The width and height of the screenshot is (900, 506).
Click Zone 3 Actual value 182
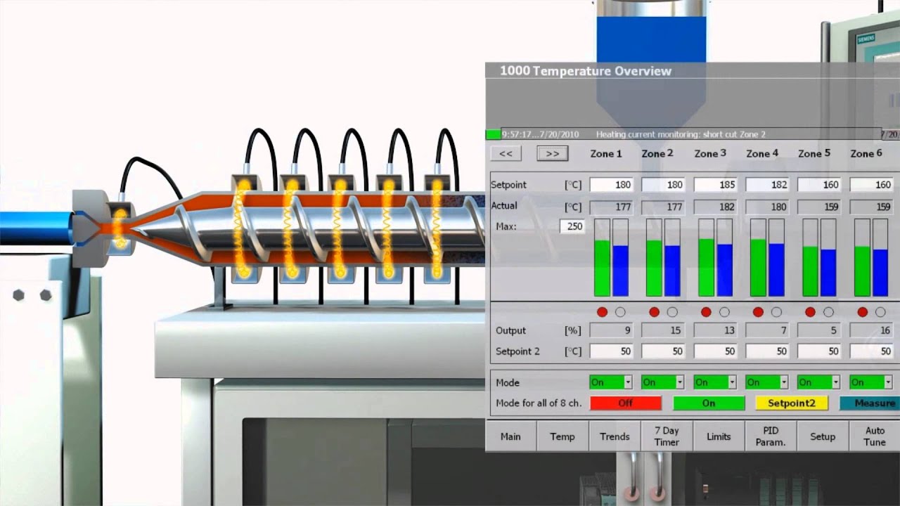[x=715, y=207]
